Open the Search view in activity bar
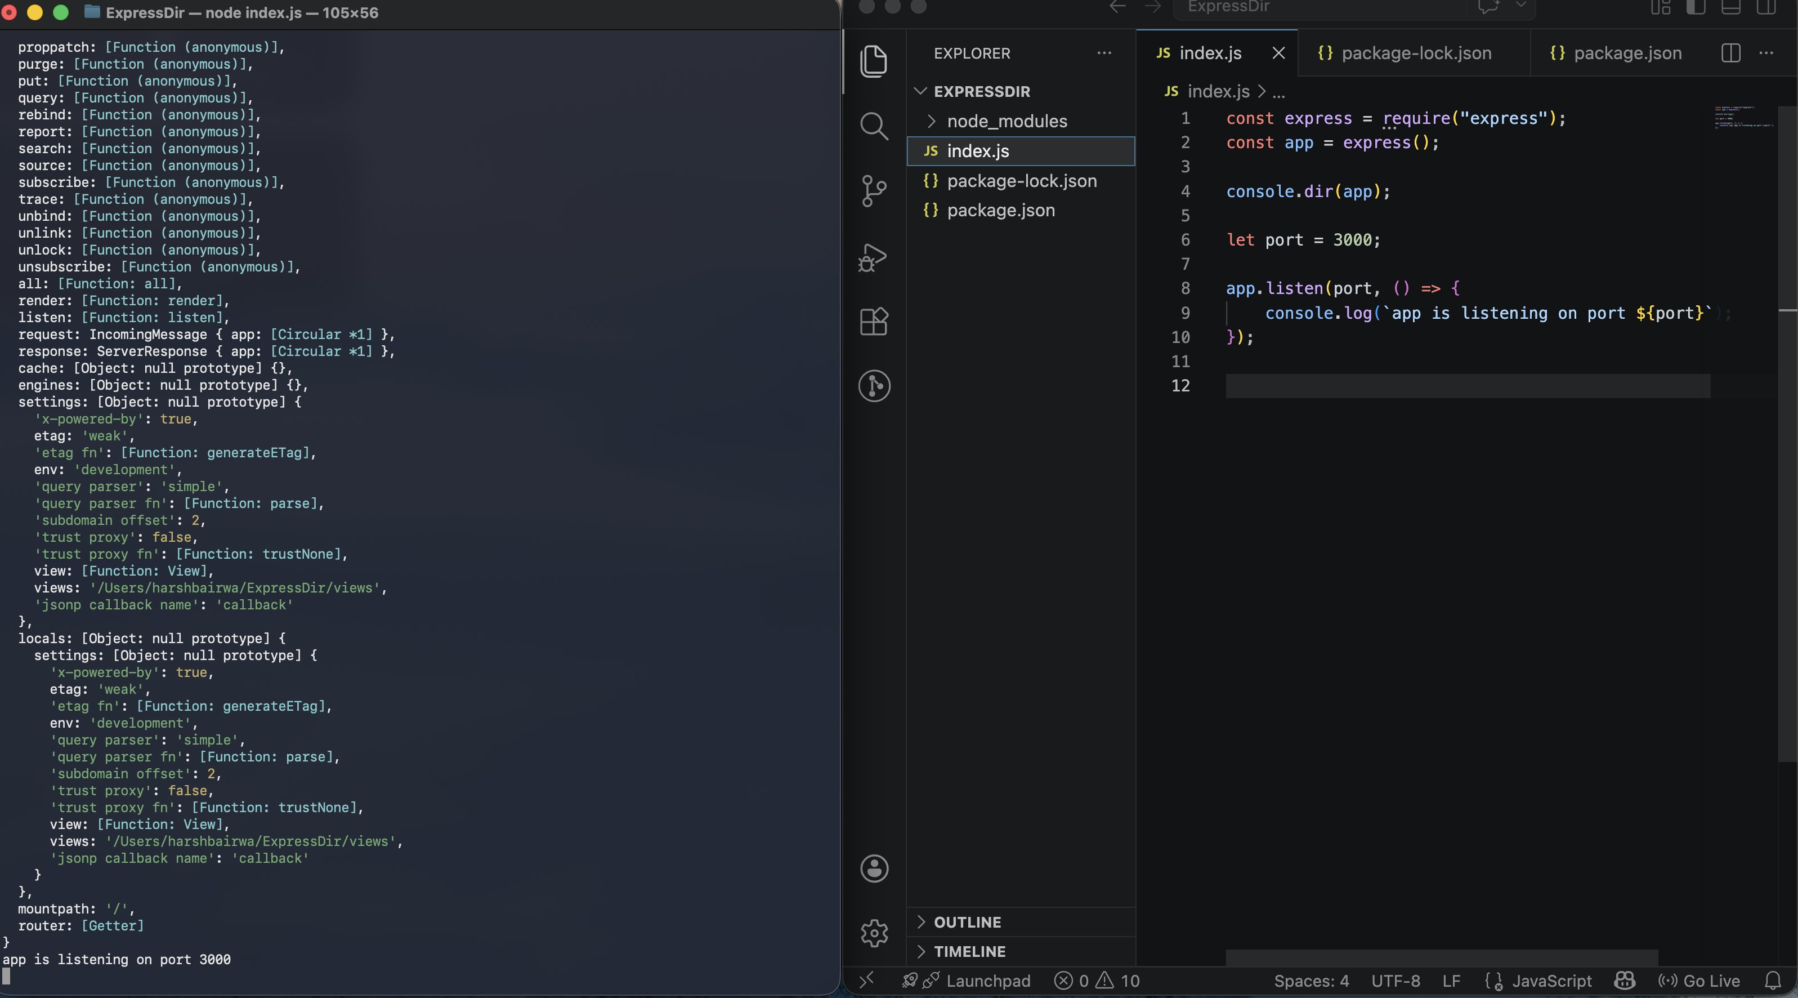This screenshot has height=998, width=1798. click(874, 126)
